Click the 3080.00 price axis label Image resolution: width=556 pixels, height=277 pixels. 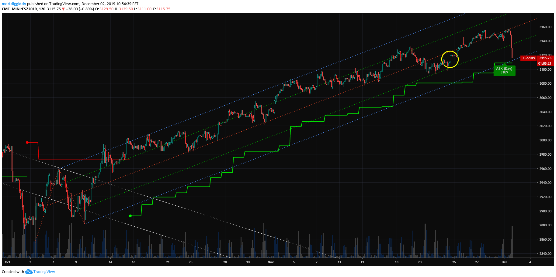coord(545,83)
